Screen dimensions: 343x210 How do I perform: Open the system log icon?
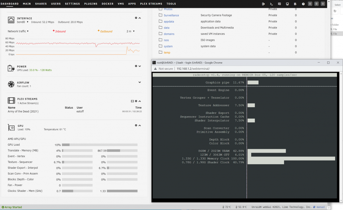(295, 4)
